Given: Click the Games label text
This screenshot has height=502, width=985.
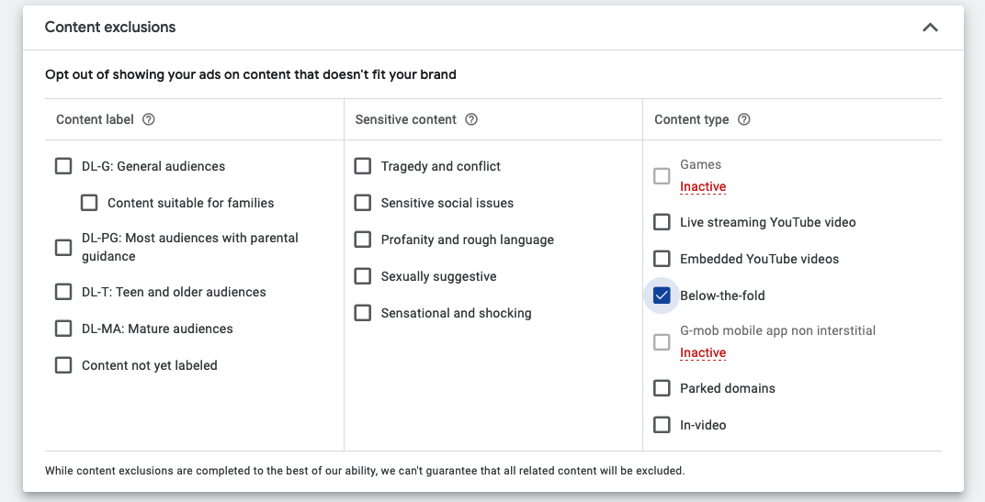Looking at the screenshot, I should (700, 164).
